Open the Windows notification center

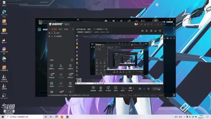click(207, 117)
